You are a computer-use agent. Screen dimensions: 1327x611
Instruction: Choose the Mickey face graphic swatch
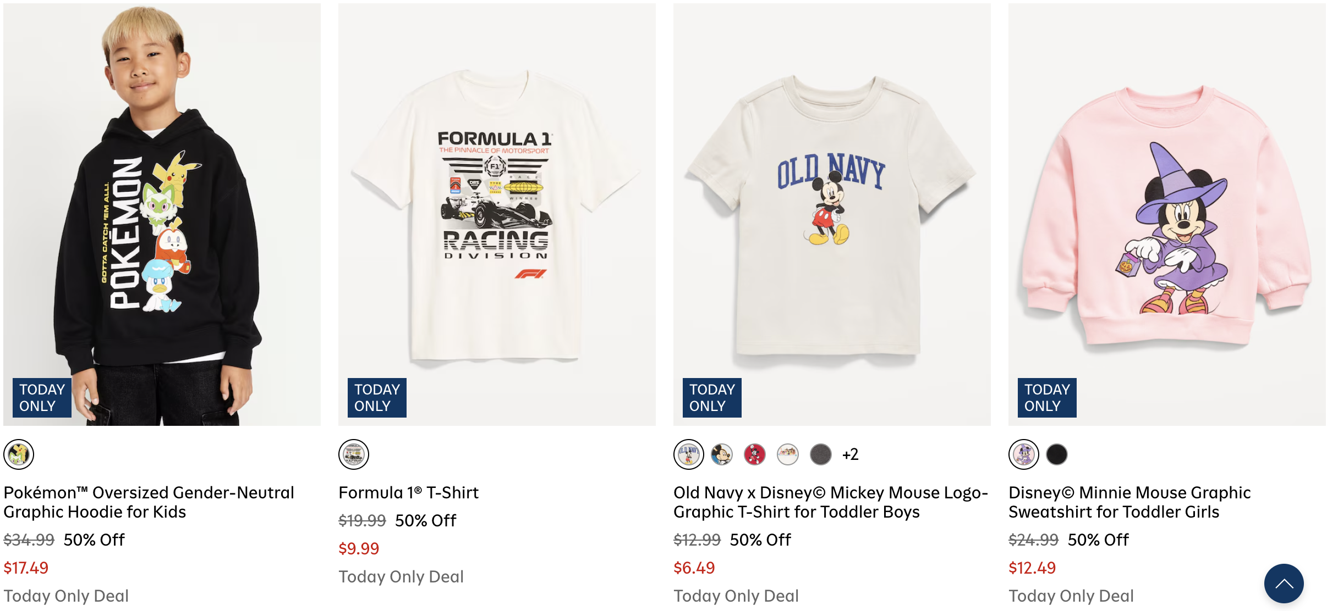tap(722, 454)
